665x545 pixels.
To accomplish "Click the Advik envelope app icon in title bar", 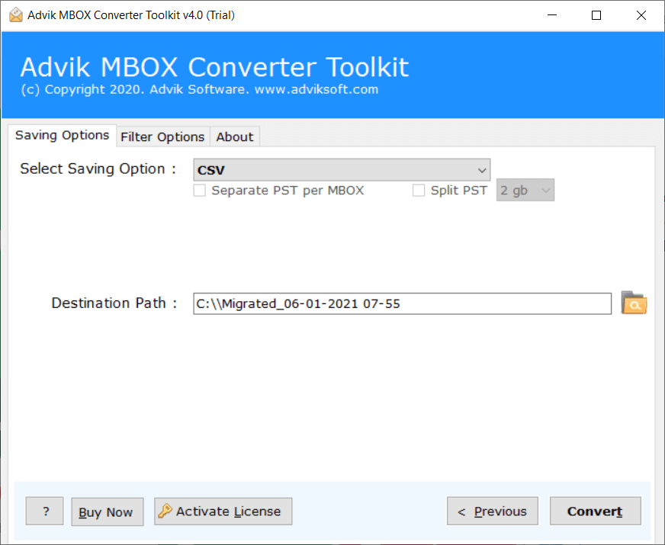I will [x=14, y=15].
